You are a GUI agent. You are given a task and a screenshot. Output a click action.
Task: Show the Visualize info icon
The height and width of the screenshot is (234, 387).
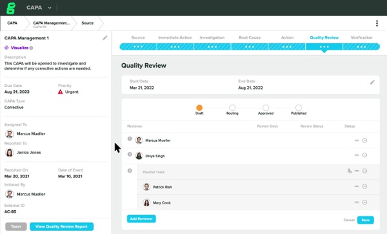[32, 48]
